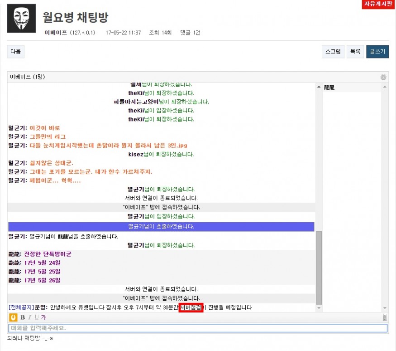Toggle italic text formatting in chat
This screenshot has height=351, width=396.
coord(30,317)
